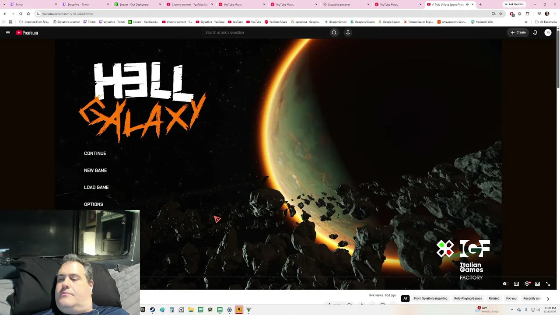Image resolution: width=560 pixels, height=315 pixels.
Task: Click the Ask Gemini button
Action: (514, 4)
